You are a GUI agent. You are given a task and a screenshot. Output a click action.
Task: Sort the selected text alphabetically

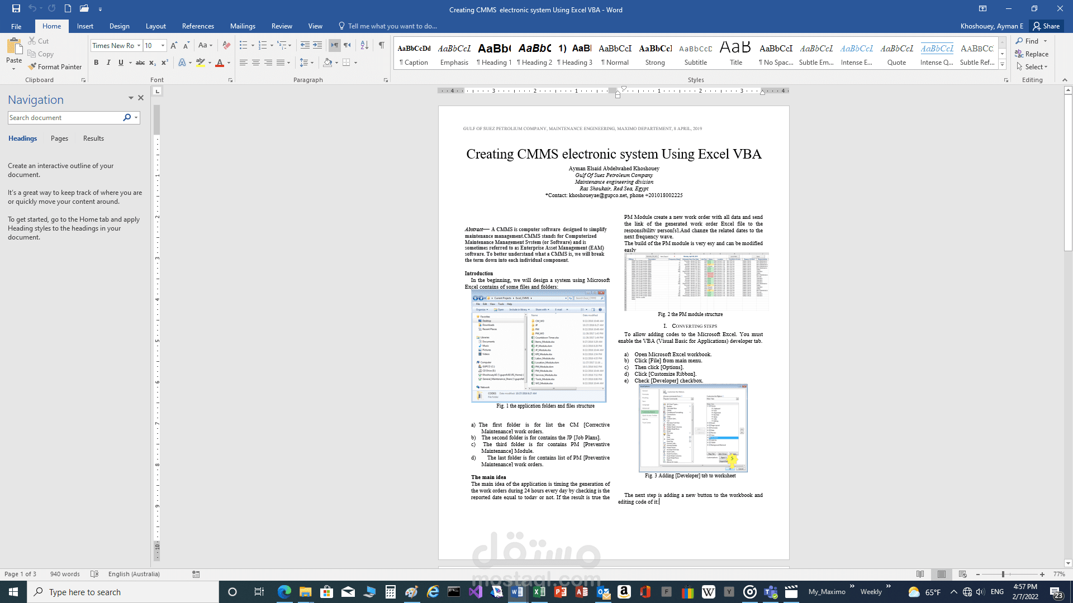point(364,45)
